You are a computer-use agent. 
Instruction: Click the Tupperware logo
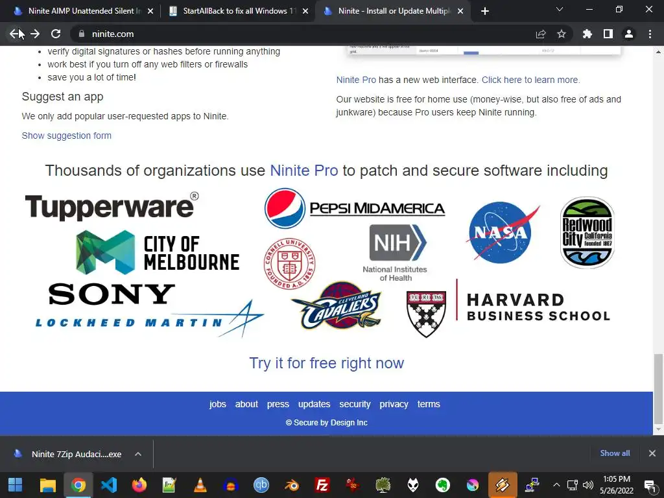coord(112,207)
